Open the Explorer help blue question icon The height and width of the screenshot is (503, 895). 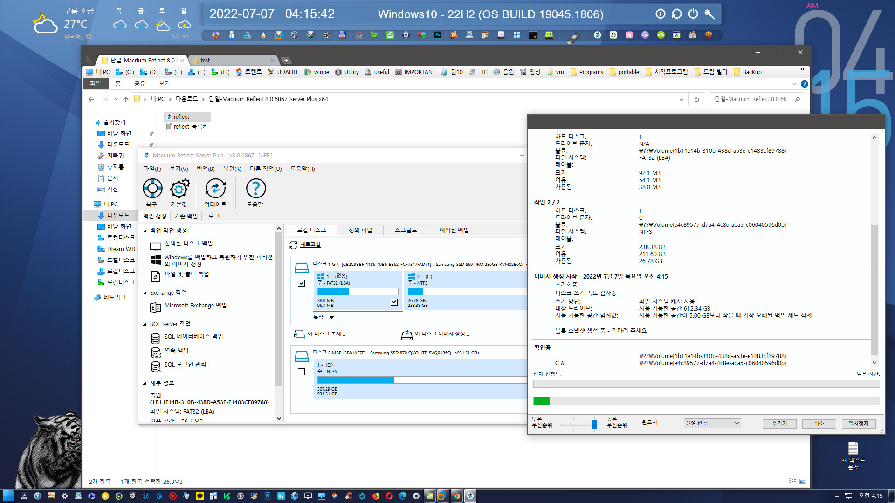(804, 84)
